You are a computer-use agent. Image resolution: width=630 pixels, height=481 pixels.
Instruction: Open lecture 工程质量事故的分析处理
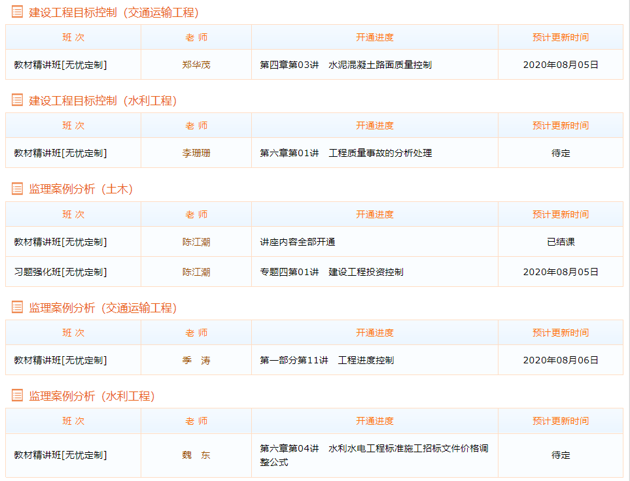(x=345, y=153)
